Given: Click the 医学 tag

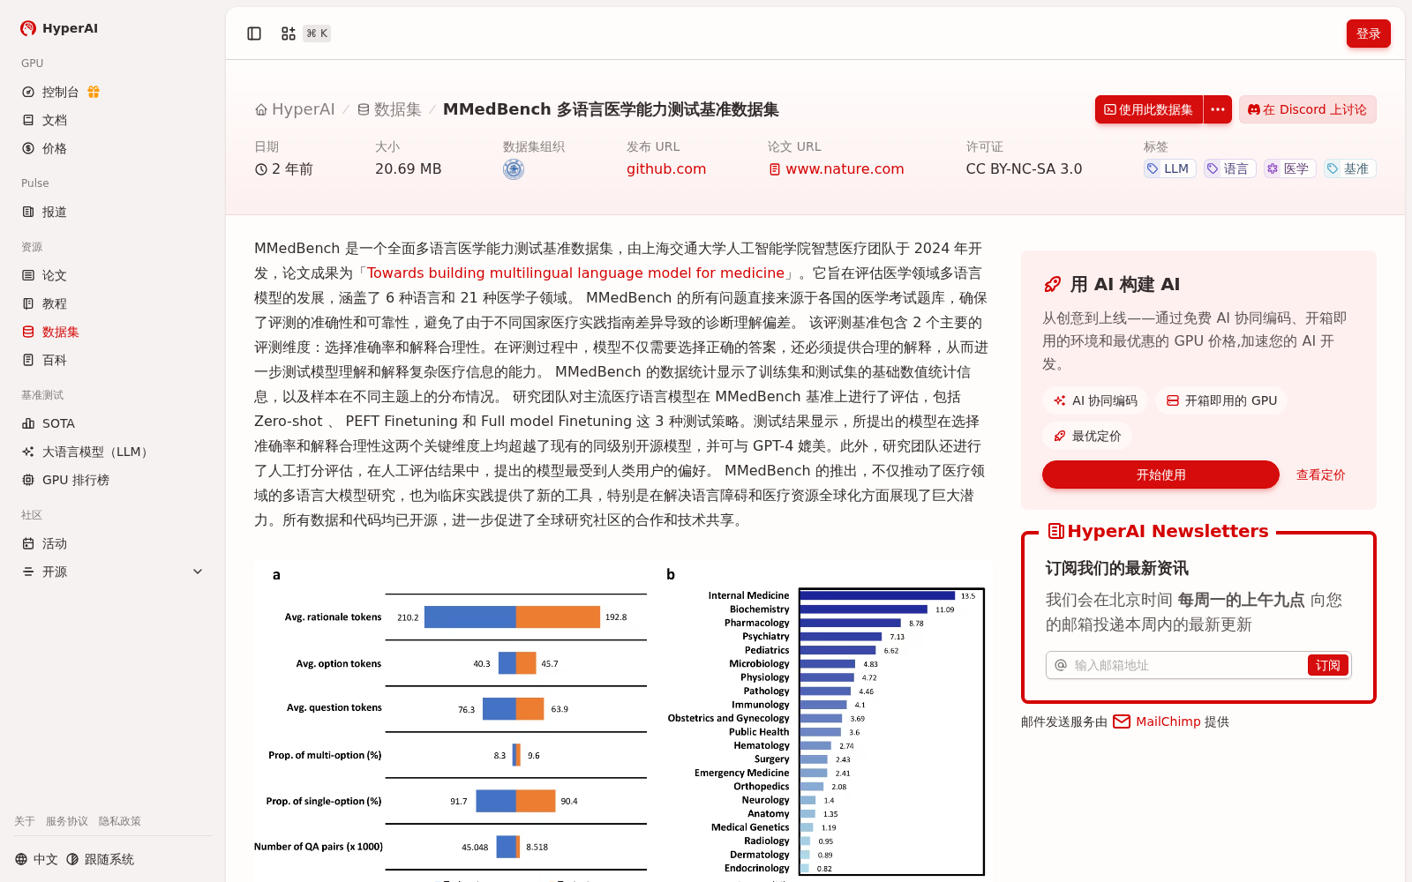Looking at the screenshot, I should point(1289,168).
